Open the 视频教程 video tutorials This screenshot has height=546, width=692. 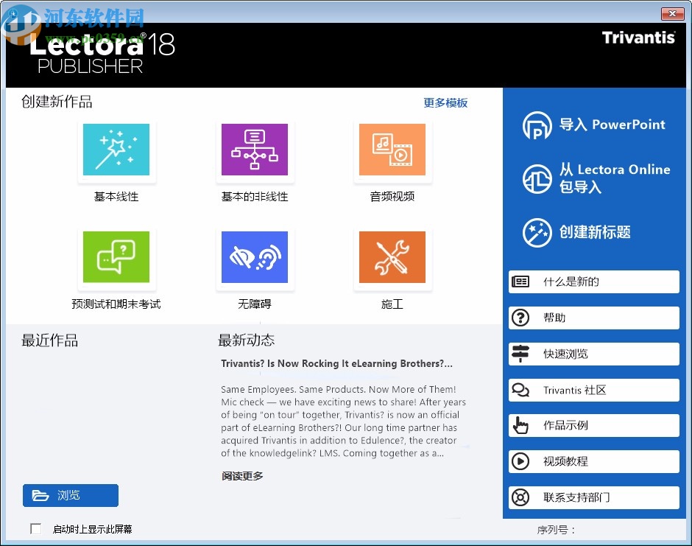point(593,461)
